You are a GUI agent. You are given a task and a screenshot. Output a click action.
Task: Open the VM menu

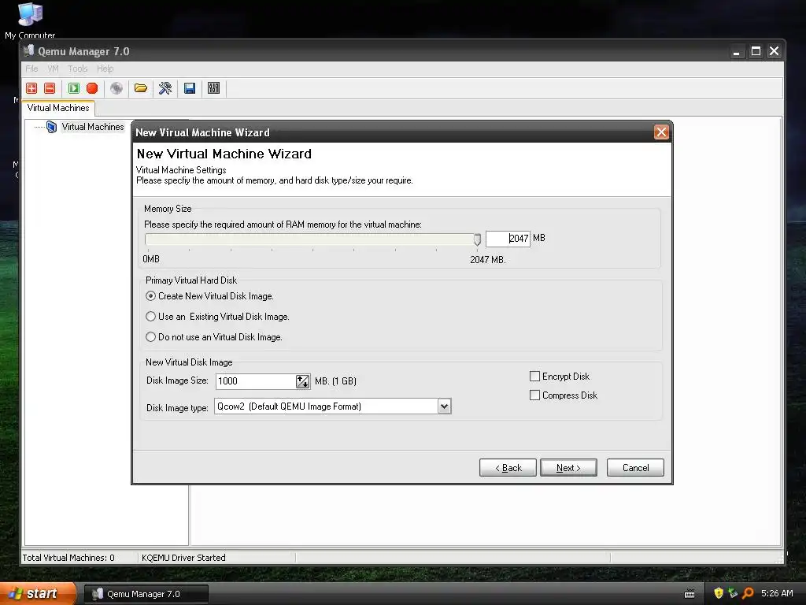53,69
